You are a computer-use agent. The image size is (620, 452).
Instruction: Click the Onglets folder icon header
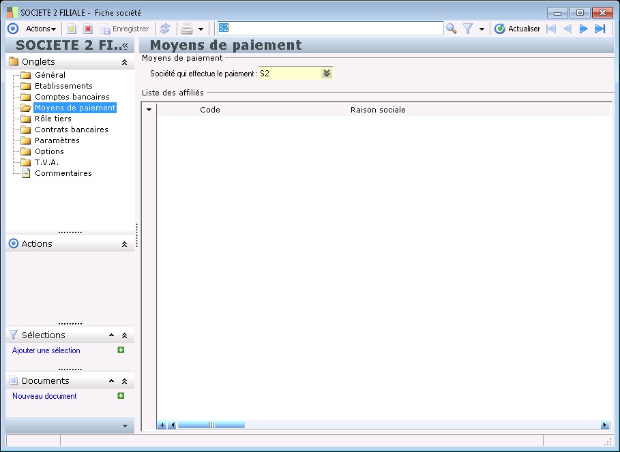coord(14,61)
